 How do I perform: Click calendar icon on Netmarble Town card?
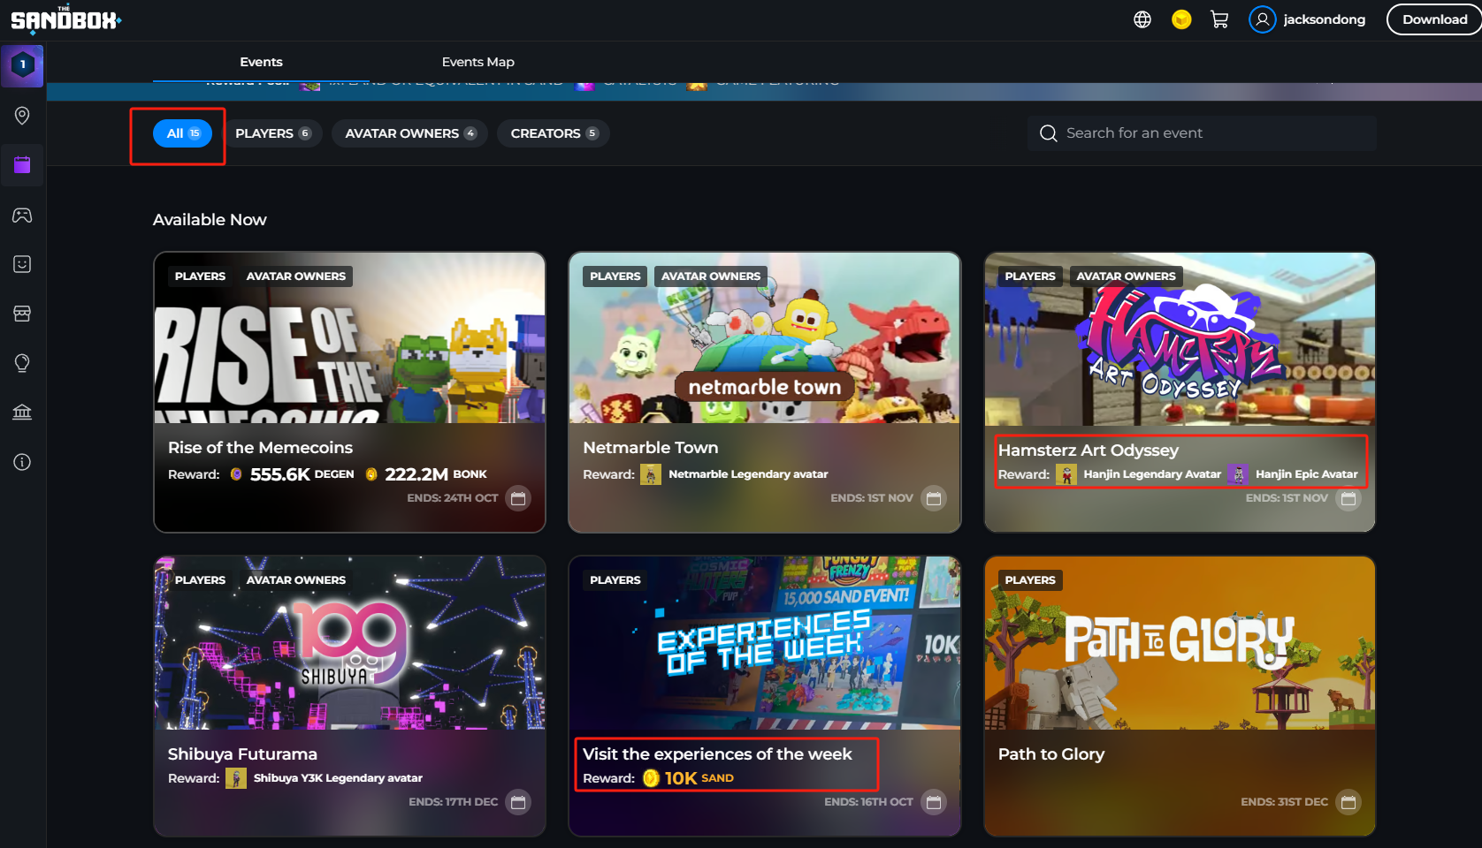tap(933, 498)
